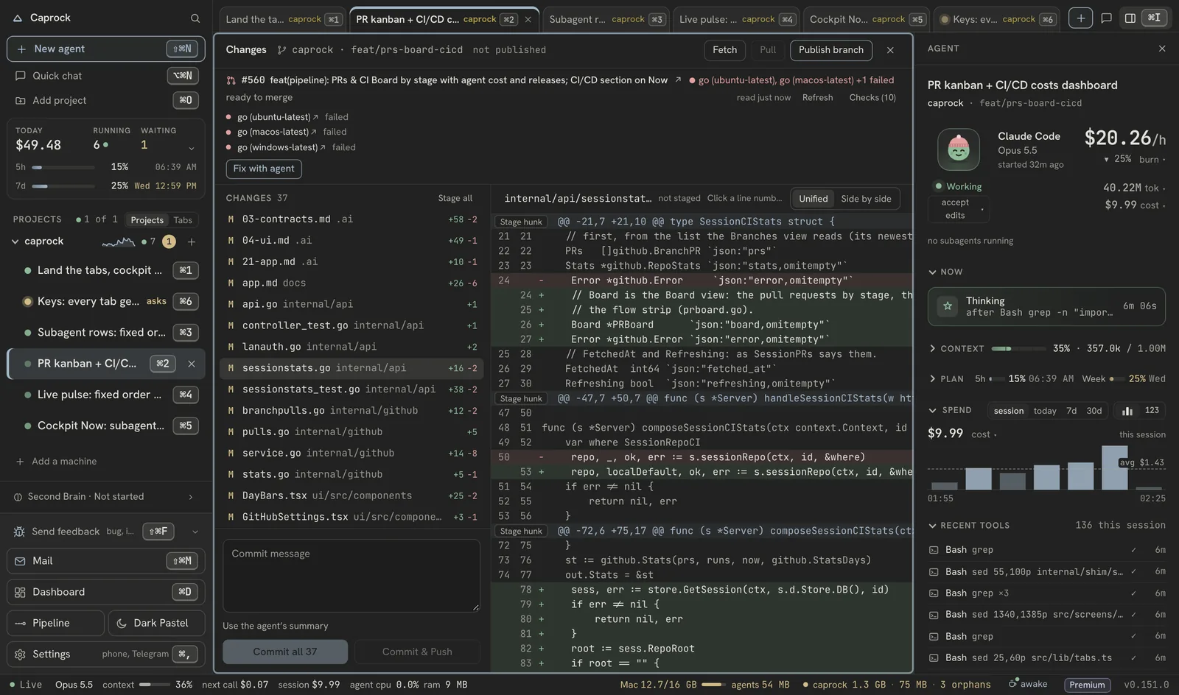Open go (ubuntu-latest) check link
This screenshot has width=1179, height=695.
coord(277,117)
